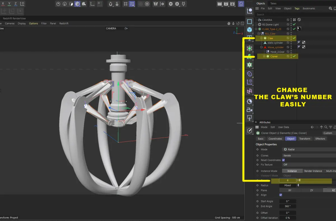This screenshot has height=221, width=336.
Task: Toggle the Align checkbox
Action: (x=281, y=195)
